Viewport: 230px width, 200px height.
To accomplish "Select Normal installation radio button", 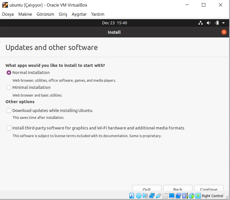I will 9,73.
